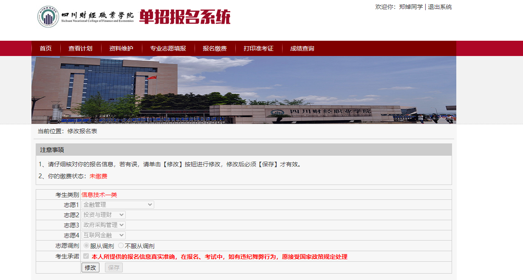The image size is (523, 280).
Task: Open 打印准考证 menu item
Action: tap(258, 48)
